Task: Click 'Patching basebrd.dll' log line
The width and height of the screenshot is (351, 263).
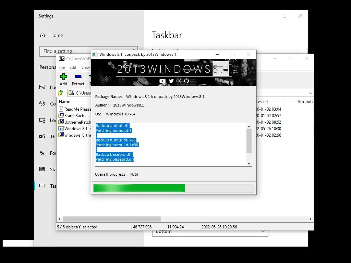Action: tap(115, 159)
